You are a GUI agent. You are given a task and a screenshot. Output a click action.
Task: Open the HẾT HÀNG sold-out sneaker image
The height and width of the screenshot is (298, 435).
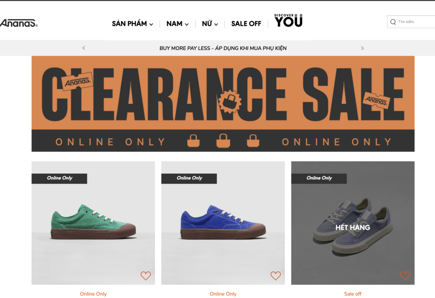pos(353,223)
